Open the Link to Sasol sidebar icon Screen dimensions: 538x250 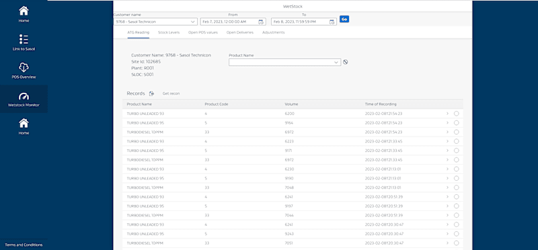tap(24, 39)
